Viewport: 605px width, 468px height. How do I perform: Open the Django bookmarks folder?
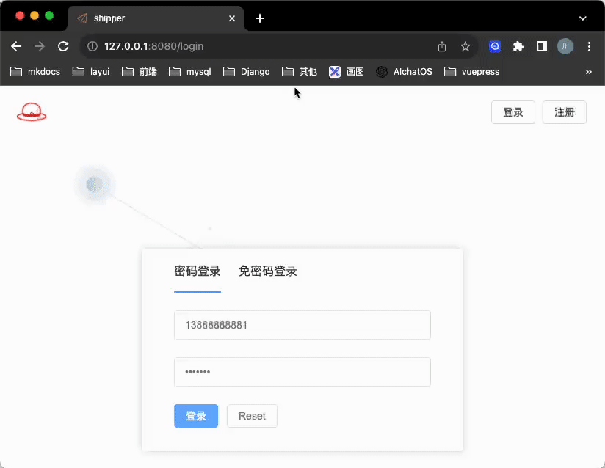pos(247,72)
